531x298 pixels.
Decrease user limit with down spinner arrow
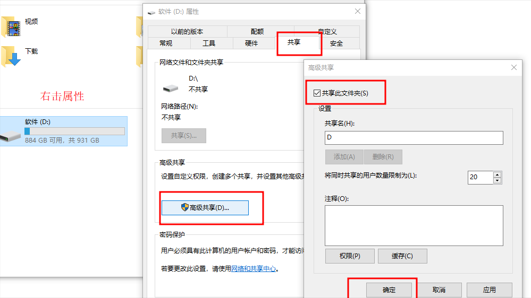497,181
